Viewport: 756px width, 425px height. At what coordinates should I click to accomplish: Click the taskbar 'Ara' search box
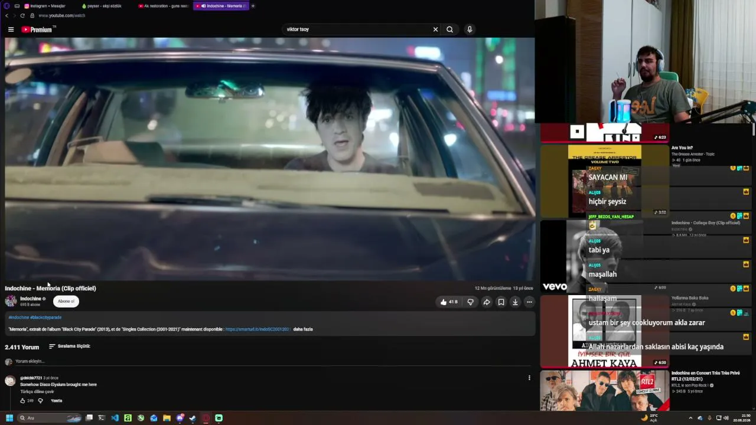pos(50,418)
